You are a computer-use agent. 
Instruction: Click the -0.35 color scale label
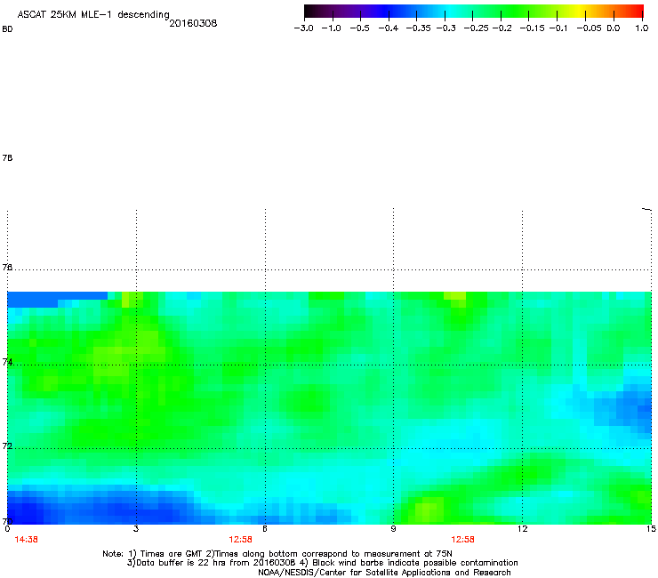click(x=418, y=28)
